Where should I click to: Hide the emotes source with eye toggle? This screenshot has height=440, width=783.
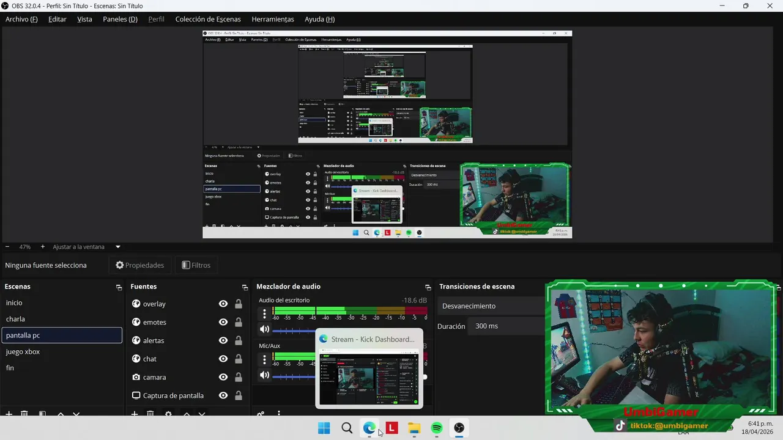pyautogui.click(x=223, y=322)
